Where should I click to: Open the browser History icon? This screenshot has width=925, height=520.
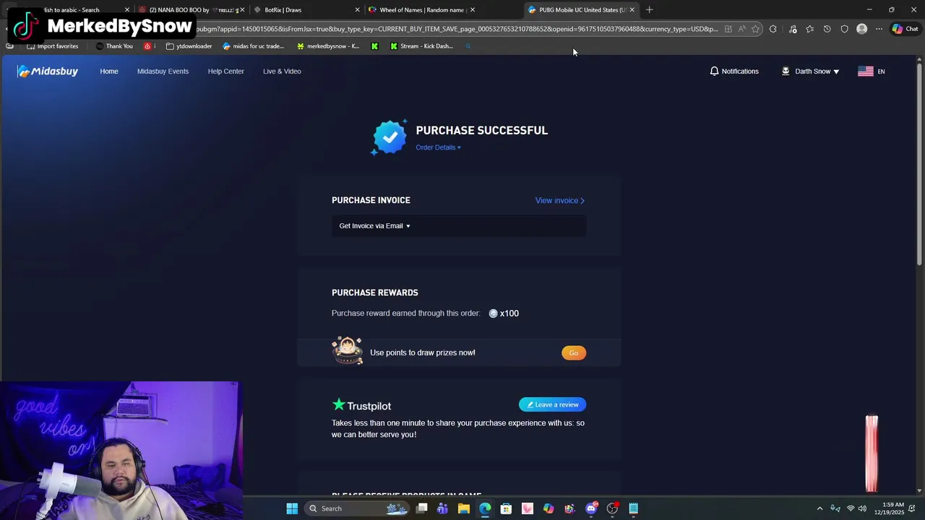click(x=827, y=29)
